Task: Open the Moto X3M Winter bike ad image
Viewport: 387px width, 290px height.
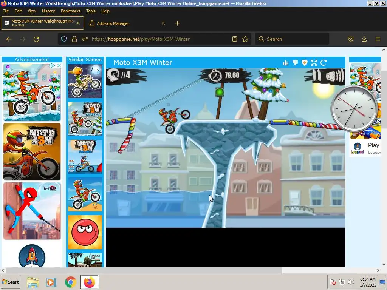Action: click(x=32, y=92)
